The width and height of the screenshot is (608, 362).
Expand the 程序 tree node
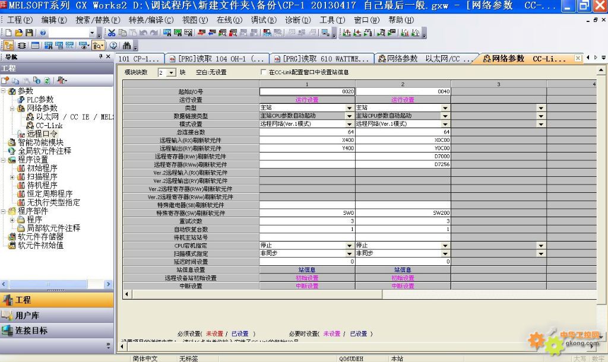[x=12, y=220]
